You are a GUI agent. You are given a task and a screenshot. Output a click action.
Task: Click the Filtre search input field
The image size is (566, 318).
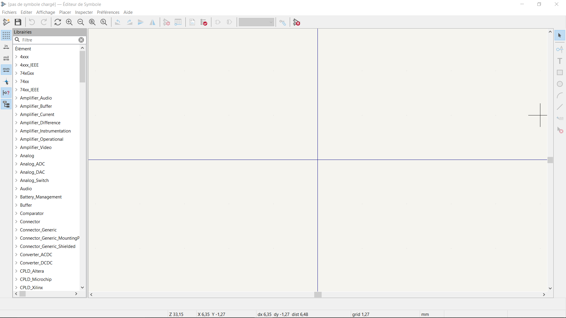tap(49, 40)
